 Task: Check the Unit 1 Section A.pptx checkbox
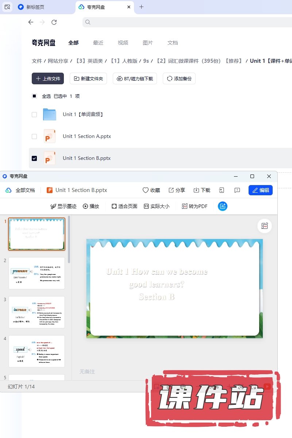pyautogui.click(x=34, y=136)
